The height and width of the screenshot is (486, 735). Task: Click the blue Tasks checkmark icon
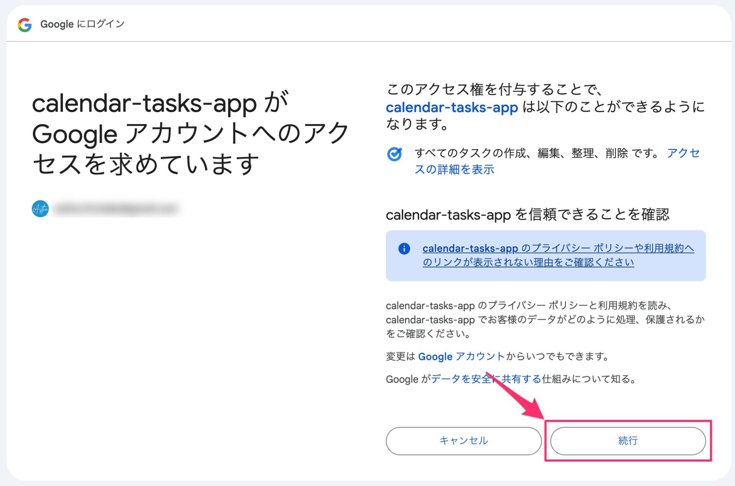tap(394, 154)
